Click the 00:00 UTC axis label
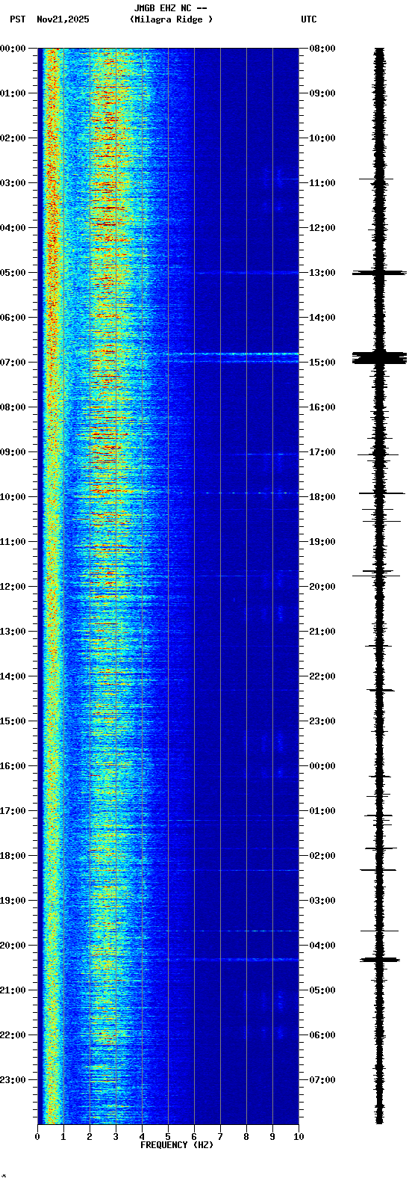This screenshot has width=412, height=1184. [322, 766]
